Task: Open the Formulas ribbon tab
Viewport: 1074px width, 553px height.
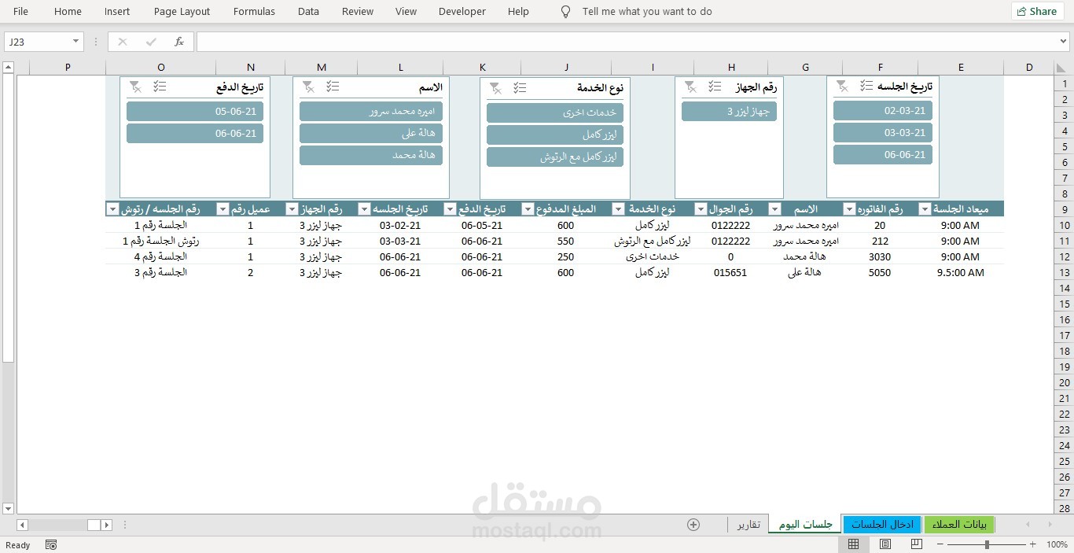Action: click(x=254, y=12)
